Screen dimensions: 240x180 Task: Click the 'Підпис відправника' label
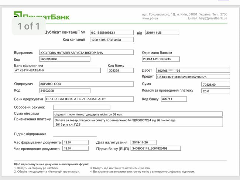(30, 134)
